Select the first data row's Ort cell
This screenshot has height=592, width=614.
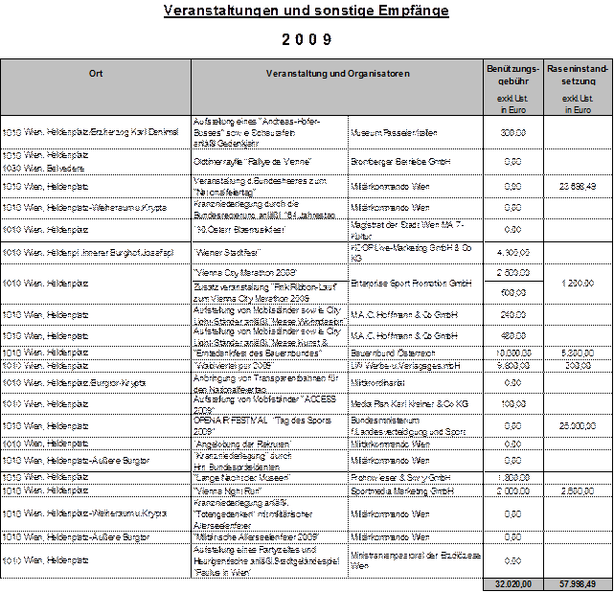(x=96, y=130)
